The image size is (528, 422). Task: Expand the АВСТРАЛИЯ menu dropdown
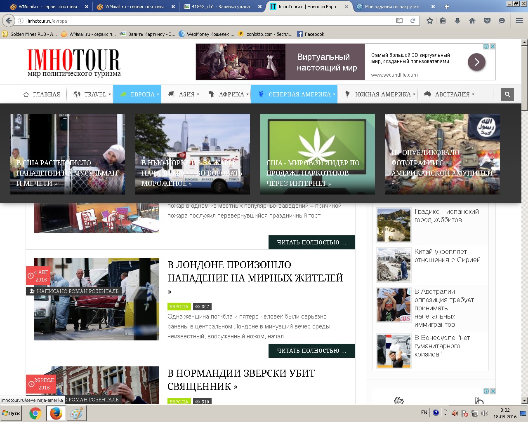449,94
